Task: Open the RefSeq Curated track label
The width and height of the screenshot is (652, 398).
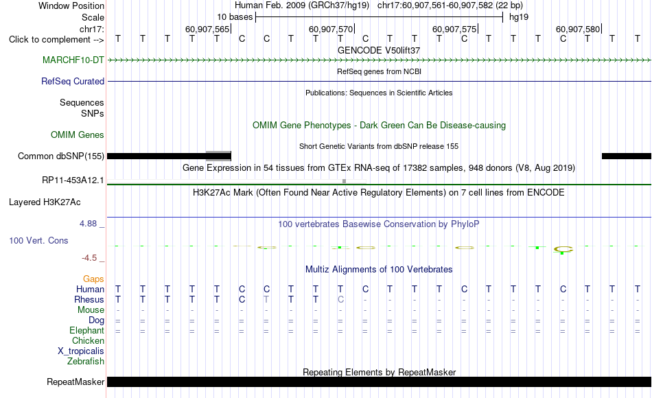Action: [73, 82]
